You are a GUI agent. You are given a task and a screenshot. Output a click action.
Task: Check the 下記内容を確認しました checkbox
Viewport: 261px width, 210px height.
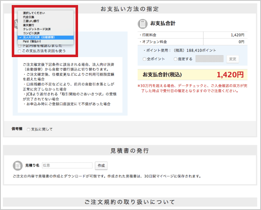pos(19,46)
